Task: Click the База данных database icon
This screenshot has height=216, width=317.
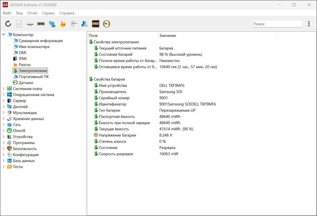Action: pos(10,160)
